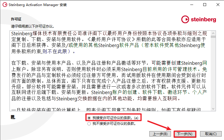This screenshot has height=140, width=224.
Task: Click the 请仔细阅读以下许可证协议 instruction text
Action: coord(33,26)
